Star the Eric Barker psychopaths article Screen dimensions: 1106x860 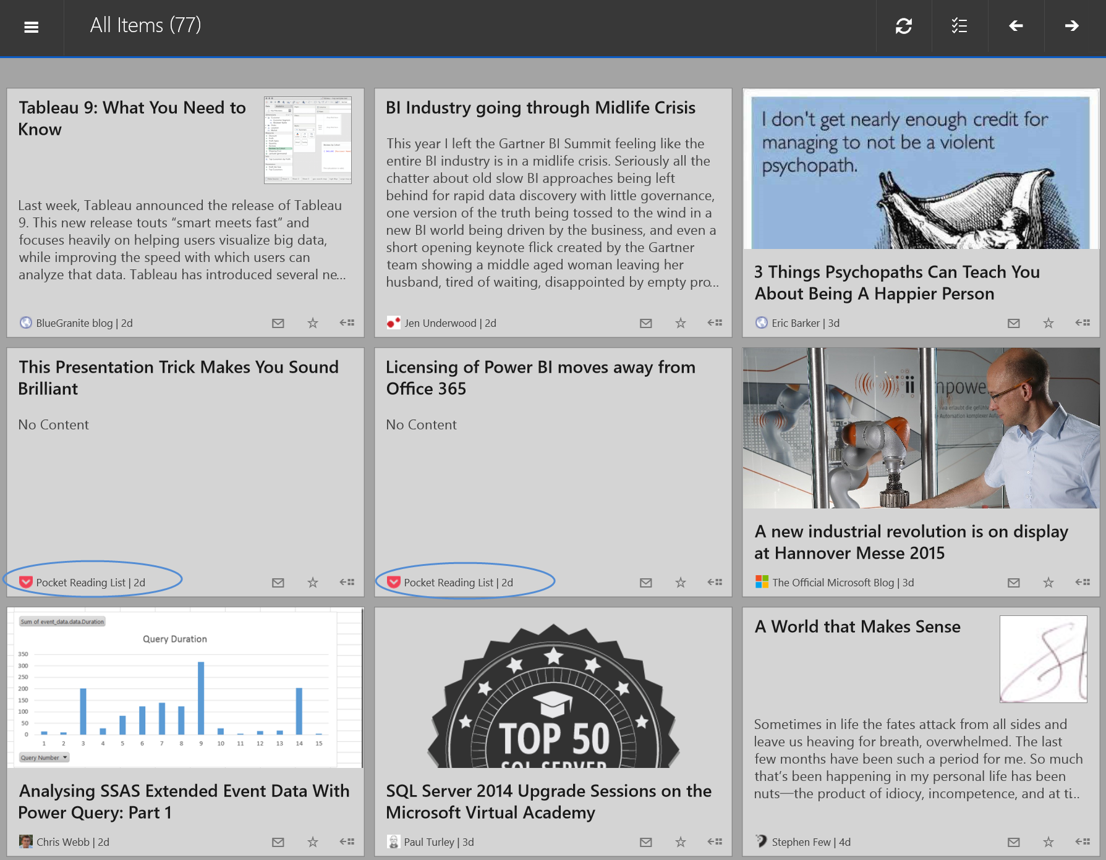coord(1049,323)
